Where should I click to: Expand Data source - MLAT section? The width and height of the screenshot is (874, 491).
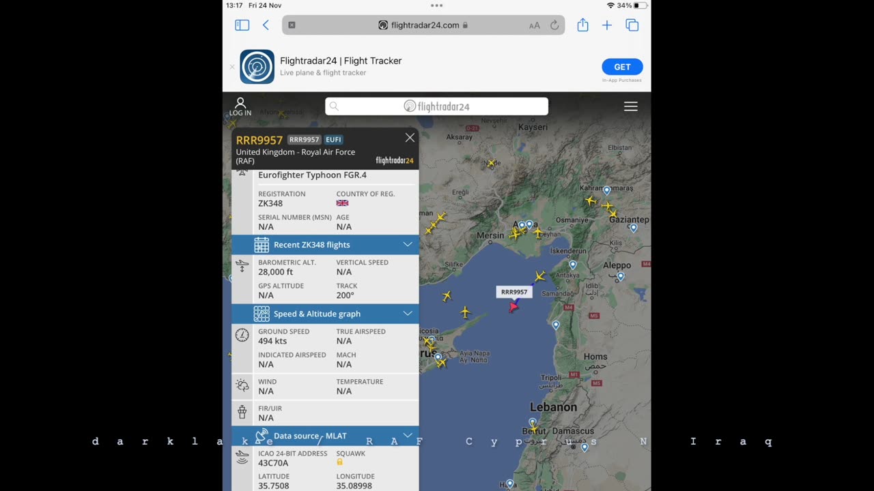(325, 436)
